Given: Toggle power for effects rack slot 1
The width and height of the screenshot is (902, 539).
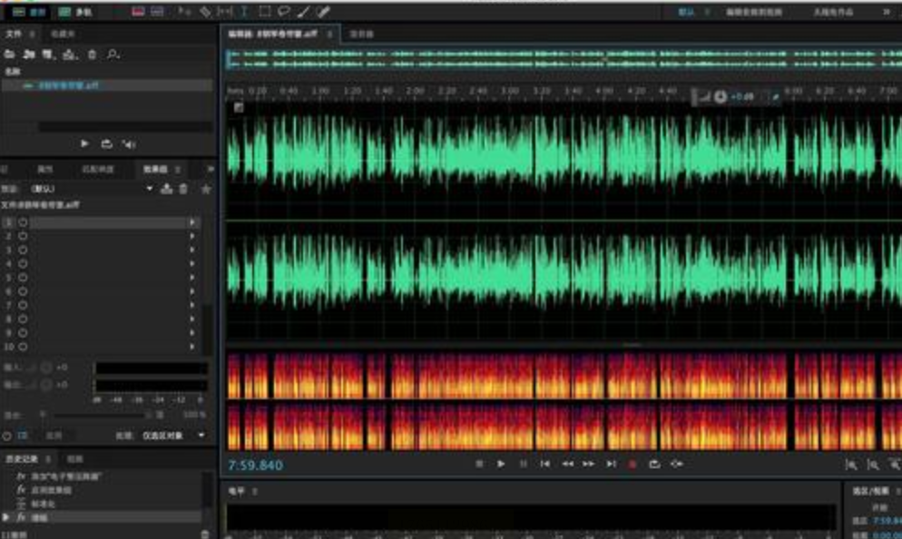Looking at the screenshot, I should pyautogui.click(x=24, y=222).
